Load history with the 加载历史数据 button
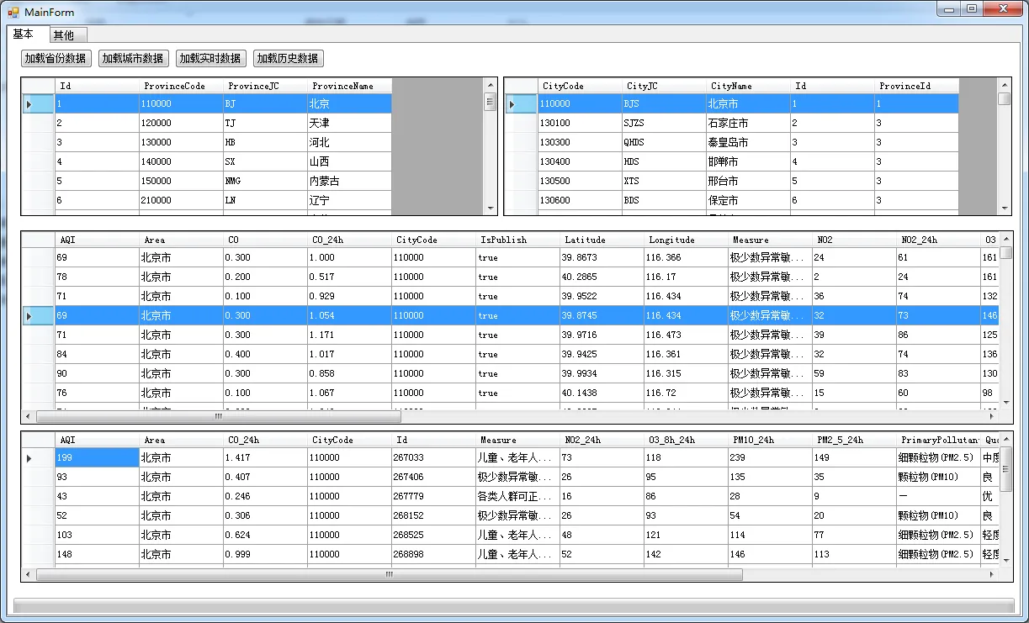Viewport: 1029px width, 623px height. click(x=288, y=59)
